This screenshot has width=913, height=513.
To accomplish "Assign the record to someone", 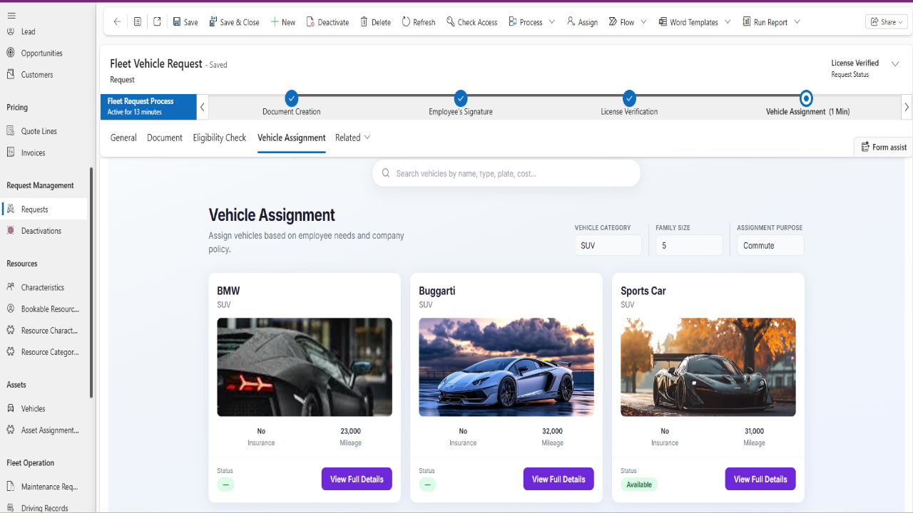I will point(582,22).
